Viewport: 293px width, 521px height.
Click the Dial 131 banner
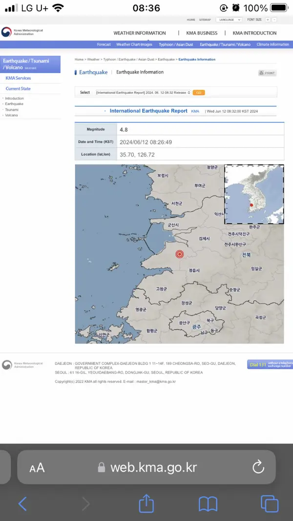coord(270,364)
